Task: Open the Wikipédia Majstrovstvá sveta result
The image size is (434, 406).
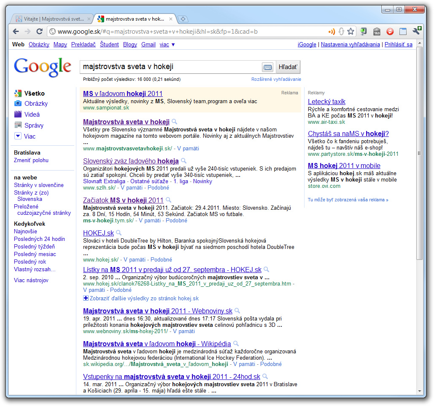Action: click(x=157, y=344)
